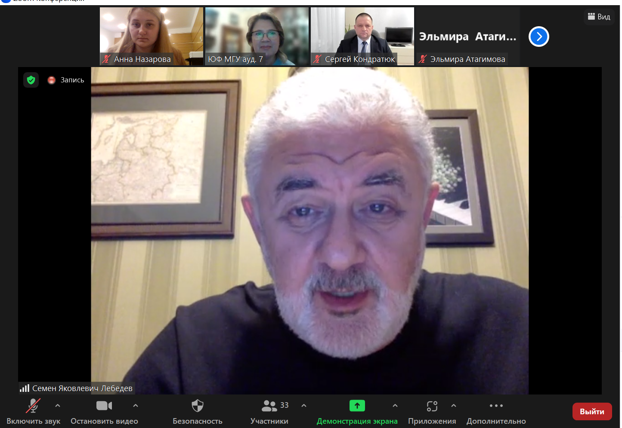
Task: Click muted mic icon by Сергей Кондратюк
Action: 317,59
